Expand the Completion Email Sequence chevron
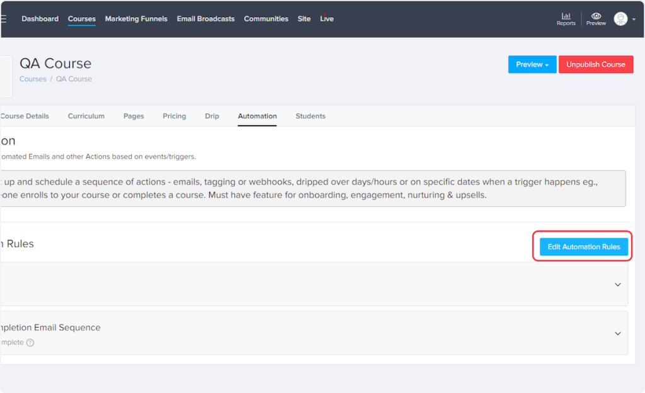This screenshot has height=393, width=645. point(617,333)
